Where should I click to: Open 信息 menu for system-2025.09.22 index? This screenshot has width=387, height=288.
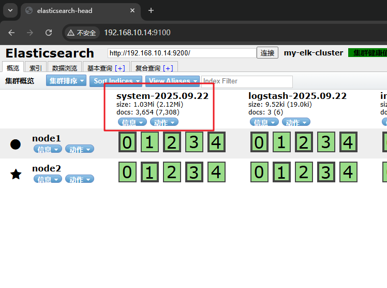tap(132, 122)
